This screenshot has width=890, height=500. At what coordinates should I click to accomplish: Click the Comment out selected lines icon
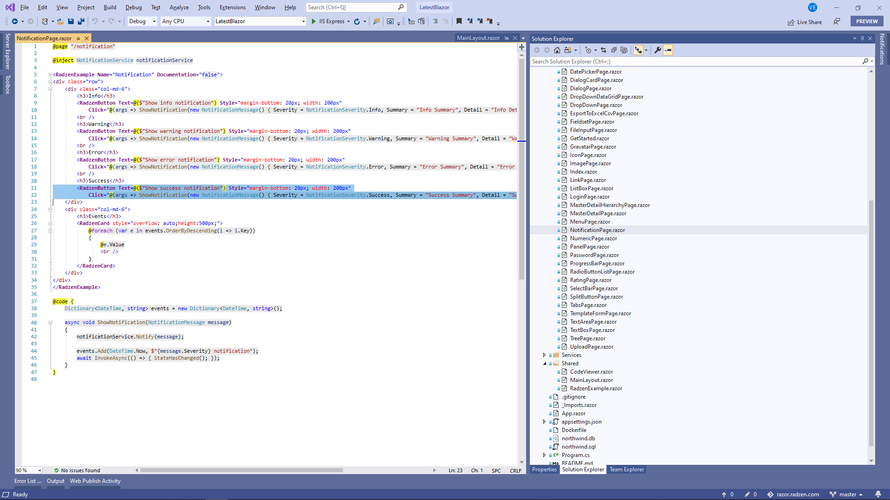435,21
